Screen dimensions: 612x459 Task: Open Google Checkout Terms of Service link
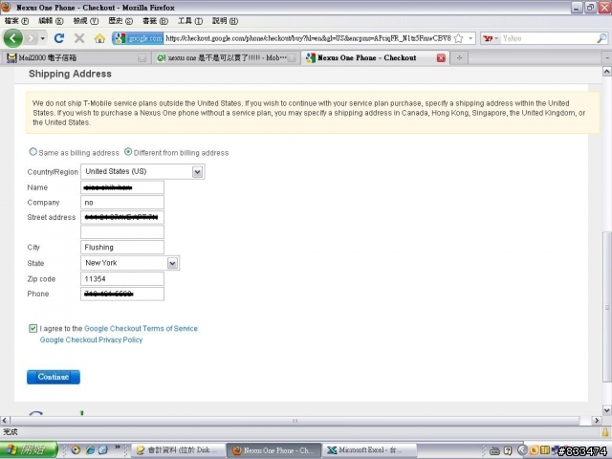click(x=141, y=329)
